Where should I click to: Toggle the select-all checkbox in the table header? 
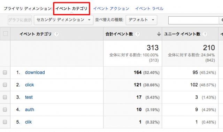pyautogui.click(x=6, y=34)
